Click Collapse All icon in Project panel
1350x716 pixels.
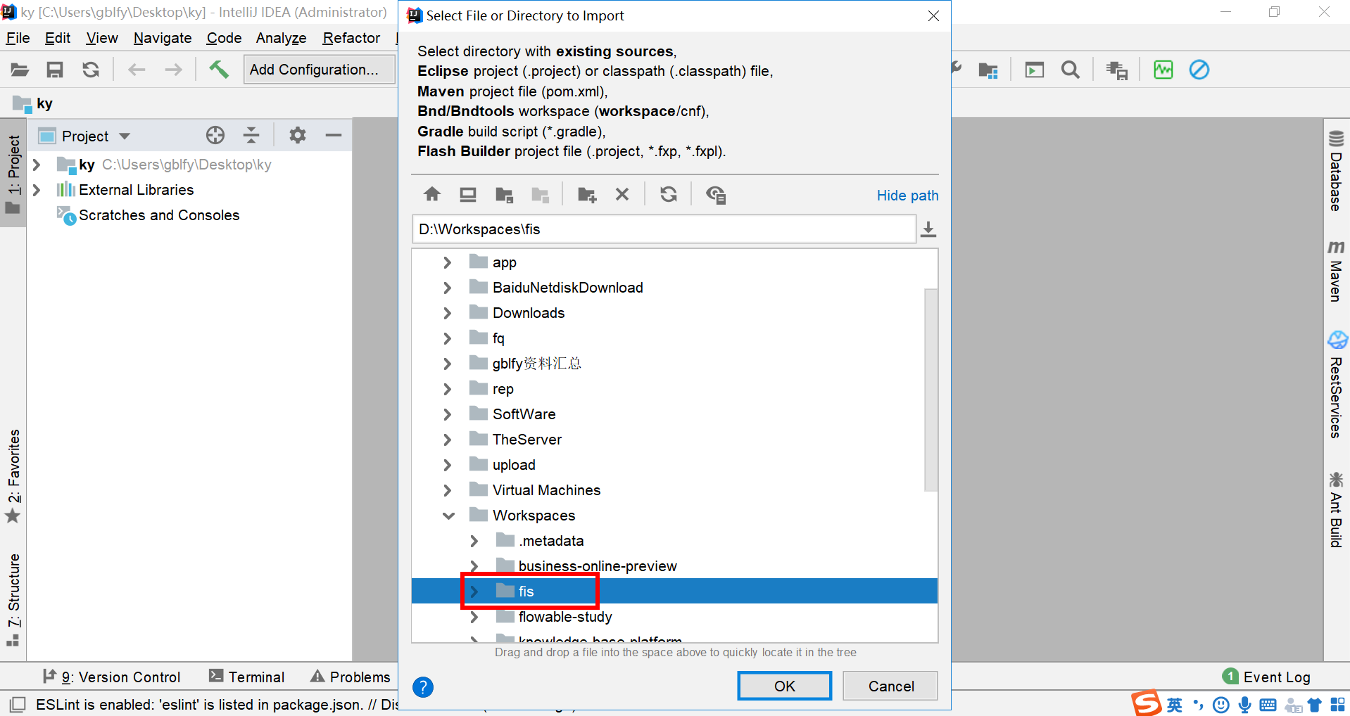tap(251, 135)
